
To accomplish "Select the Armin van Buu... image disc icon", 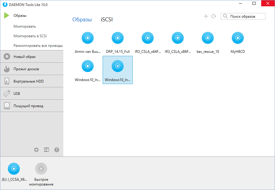I will pos(88,38).
